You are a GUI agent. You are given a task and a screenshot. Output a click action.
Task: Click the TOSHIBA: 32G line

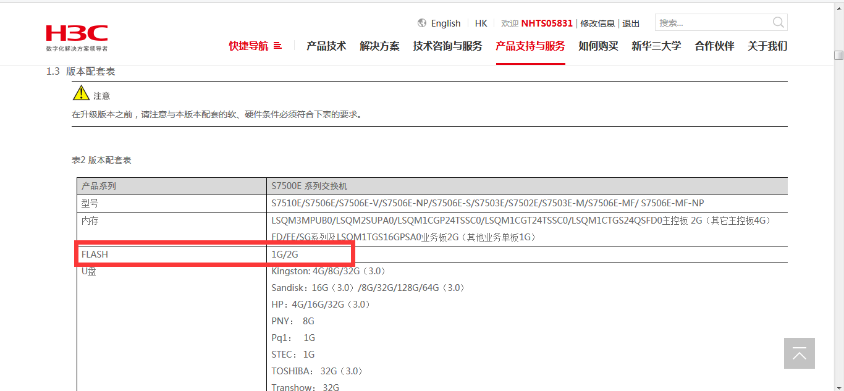click(317, 371)
